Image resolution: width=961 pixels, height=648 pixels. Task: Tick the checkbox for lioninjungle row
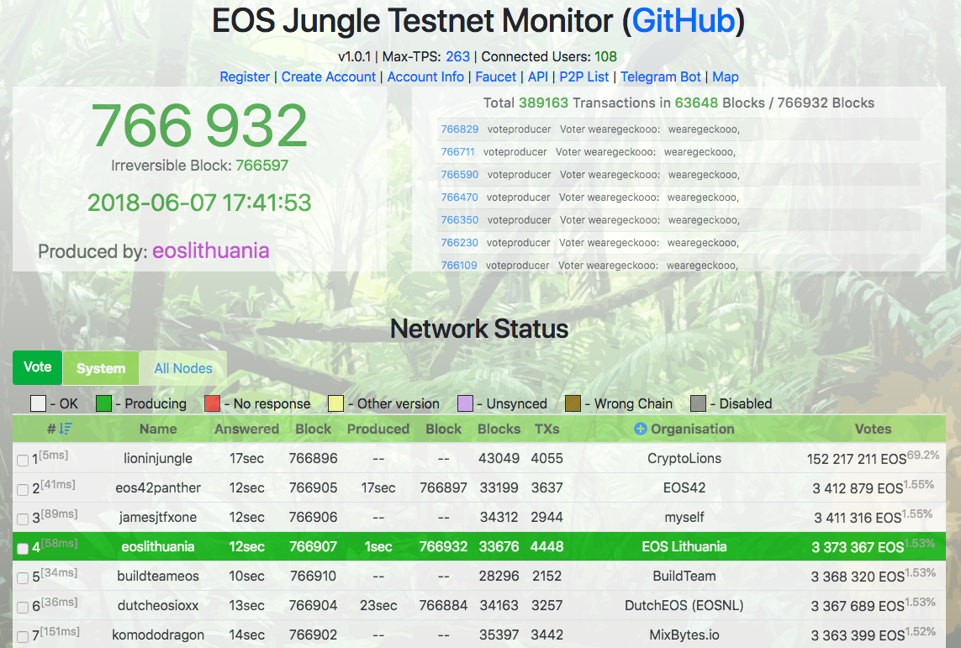(23, 460)
